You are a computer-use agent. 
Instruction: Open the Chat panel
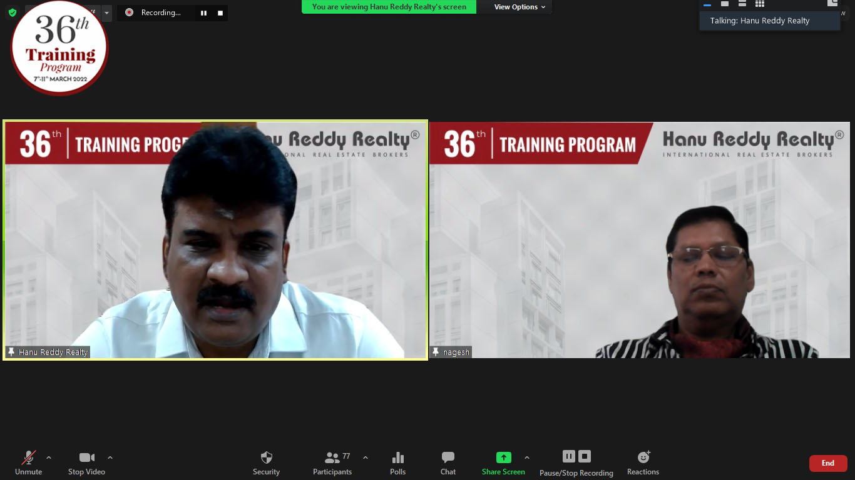pyautogui.click(x=448, y=463)
